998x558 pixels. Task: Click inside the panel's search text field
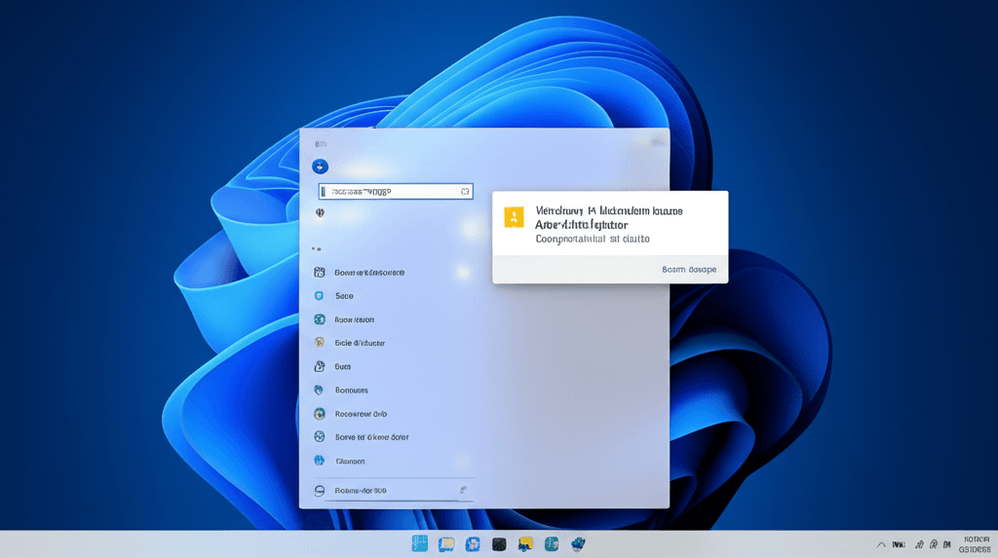click(396, 192)
